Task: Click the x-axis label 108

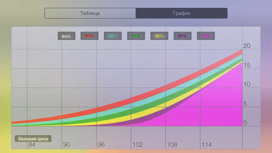Action: pos(172,145)
